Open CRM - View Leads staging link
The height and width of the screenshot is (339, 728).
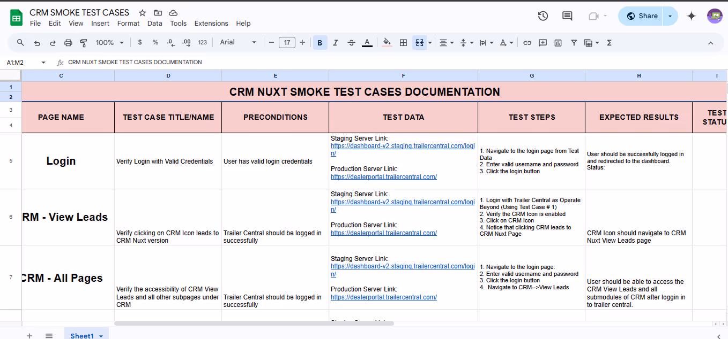(403, 206)
